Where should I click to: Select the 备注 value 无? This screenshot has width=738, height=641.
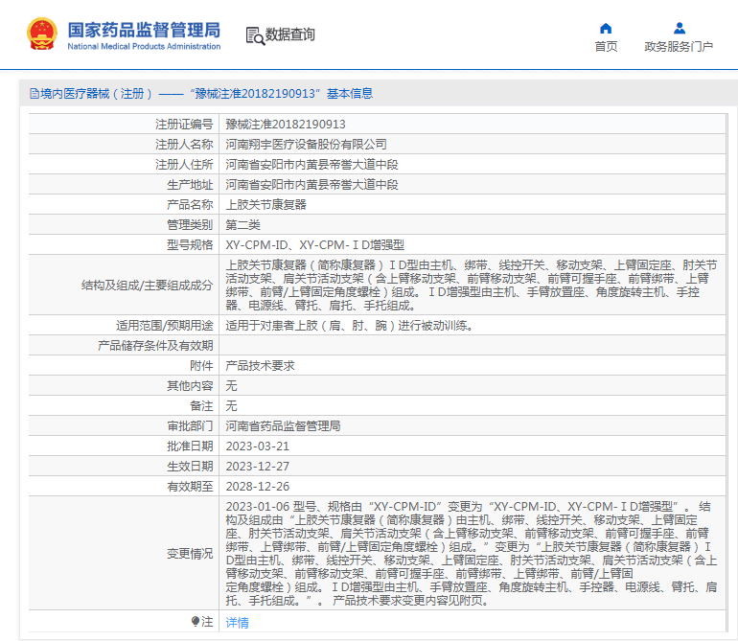tap(231, 406)
